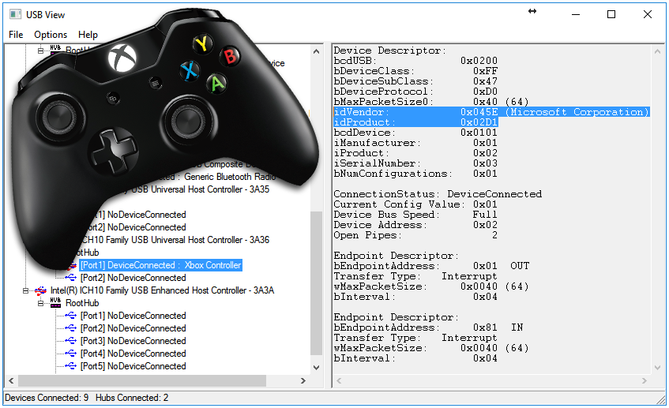Click iSerialNumber 0x03 line
The height and width of the screenshot is (408, 669).
415,163
